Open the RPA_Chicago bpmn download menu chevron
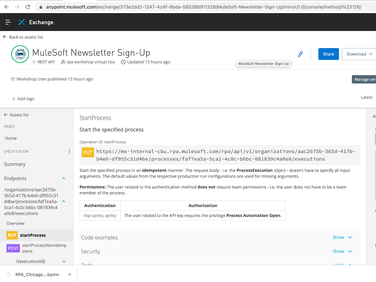The image size is (376, 282). [x=70, y=275]
